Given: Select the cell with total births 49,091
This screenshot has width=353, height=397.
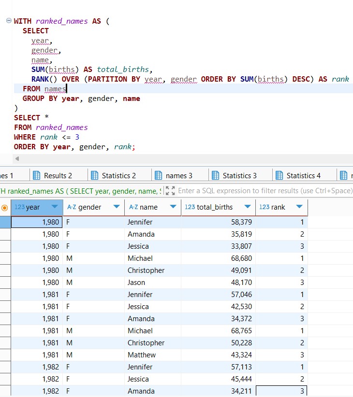Looking at the screenshot, I should [x=219, y=270].
